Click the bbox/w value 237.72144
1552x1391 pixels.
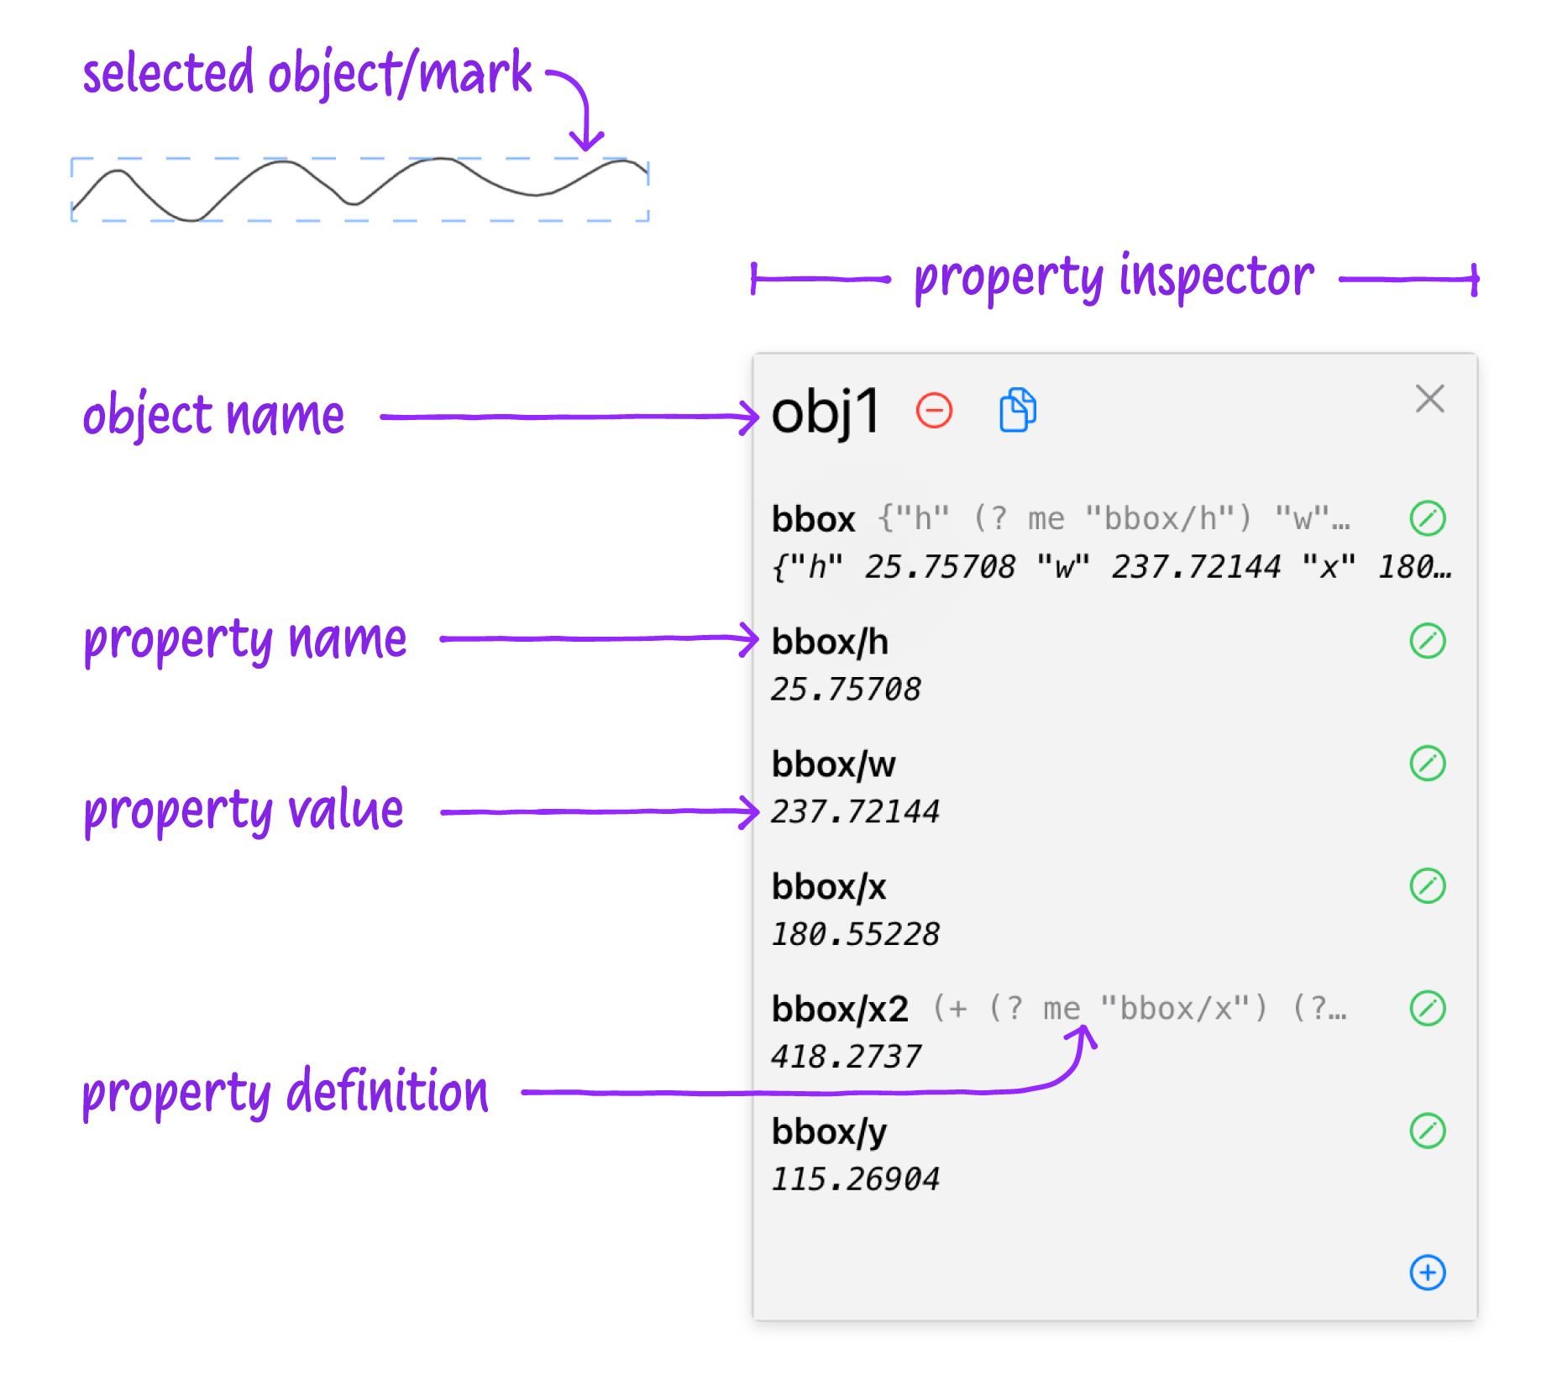(855, 812)
